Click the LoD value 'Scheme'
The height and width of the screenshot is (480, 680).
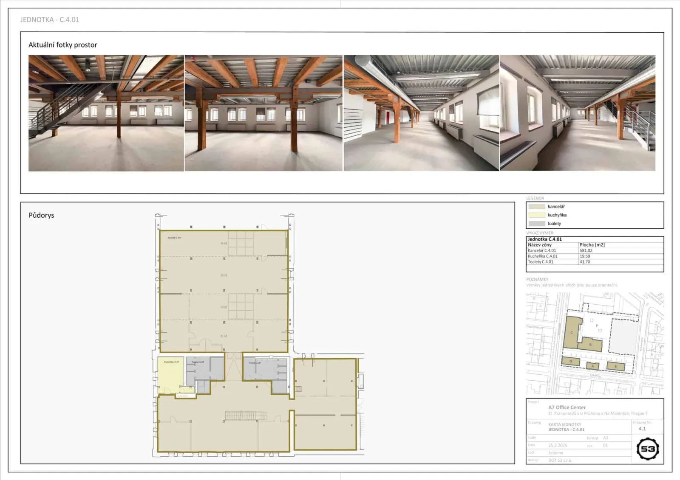click(555, 453)
